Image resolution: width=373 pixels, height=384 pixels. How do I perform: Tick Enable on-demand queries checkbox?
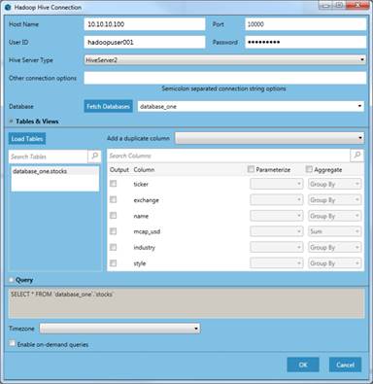pyautogui.click(x=12, y=343)
